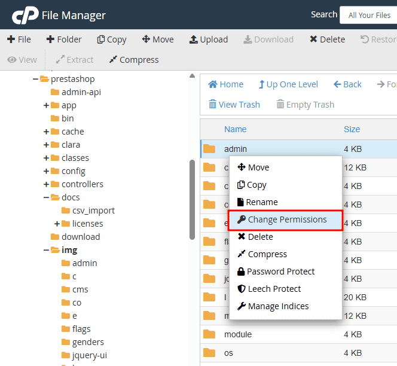Click the admin folder icon in file list
This screenshot has height=366, width=397.
209,149
